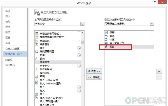
Task: Expand the 捕获屏幕截图 submenu arrow
Action: coord(79,51)
